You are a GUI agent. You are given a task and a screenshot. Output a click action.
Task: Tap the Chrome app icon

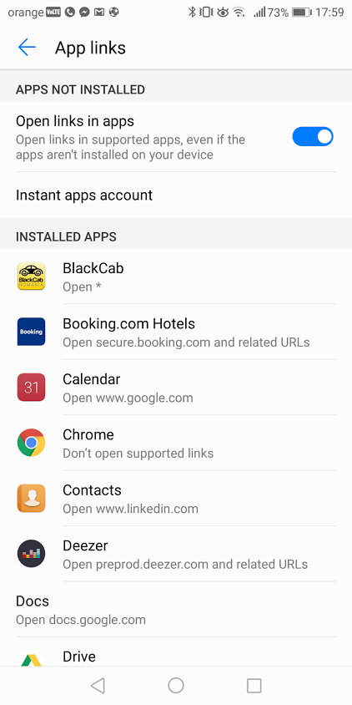(31, 443)
